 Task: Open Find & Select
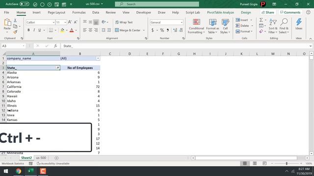(x=284, y=26)
